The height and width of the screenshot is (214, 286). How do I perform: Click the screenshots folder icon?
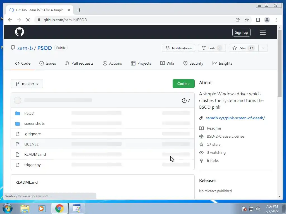click(x=18, y=123)
